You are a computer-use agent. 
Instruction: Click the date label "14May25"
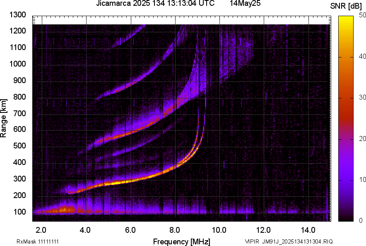coord(245,3)
